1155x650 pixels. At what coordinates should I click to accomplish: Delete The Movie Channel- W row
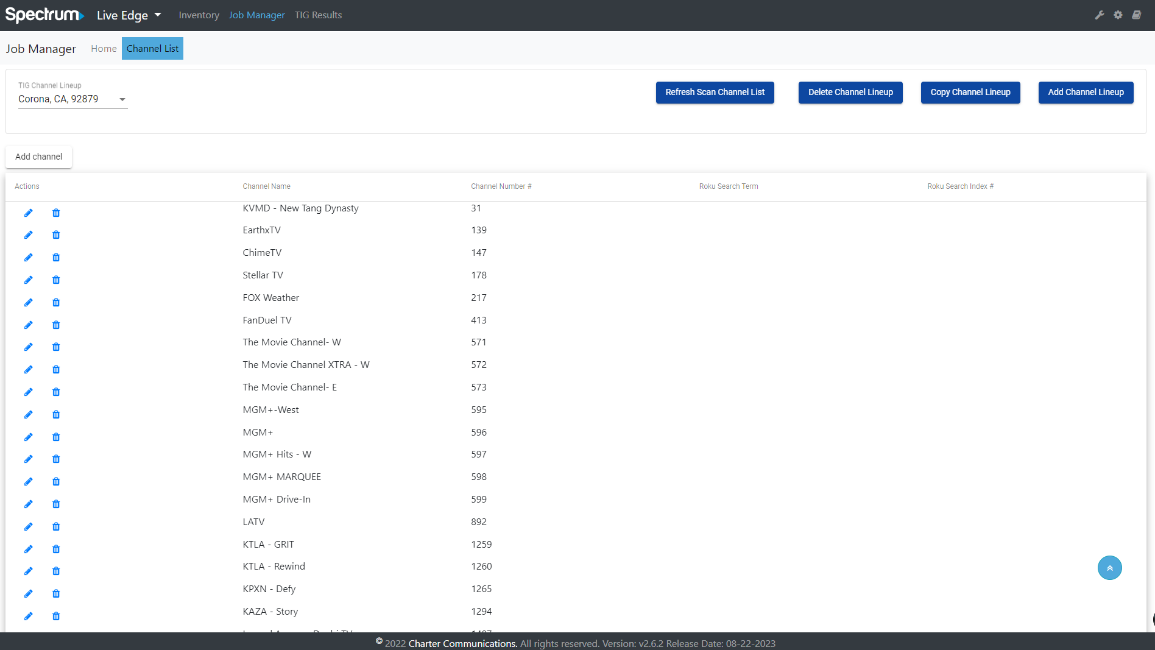56,347
